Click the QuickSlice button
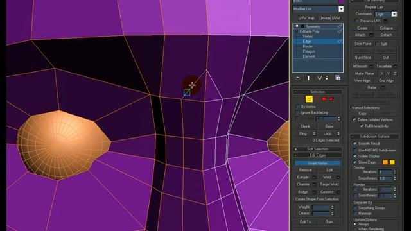The image size is (411, 231). (363, 57)
